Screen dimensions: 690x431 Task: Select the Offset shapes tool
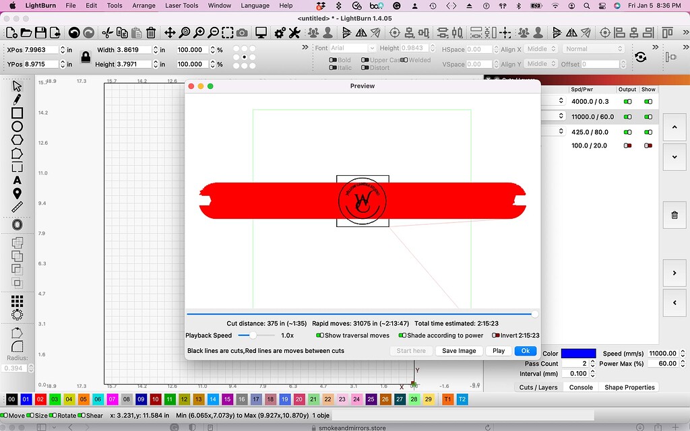click(17, 225)
